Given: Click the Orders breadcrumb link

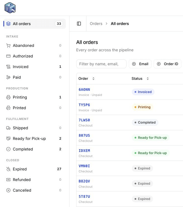Looking at the screenshot, I should pos(96,24).
